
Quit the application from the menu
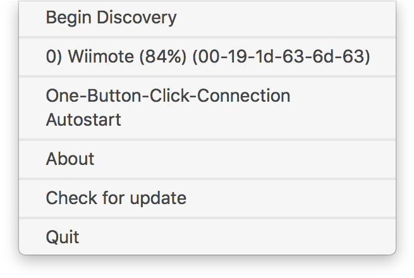pos(63,237)
